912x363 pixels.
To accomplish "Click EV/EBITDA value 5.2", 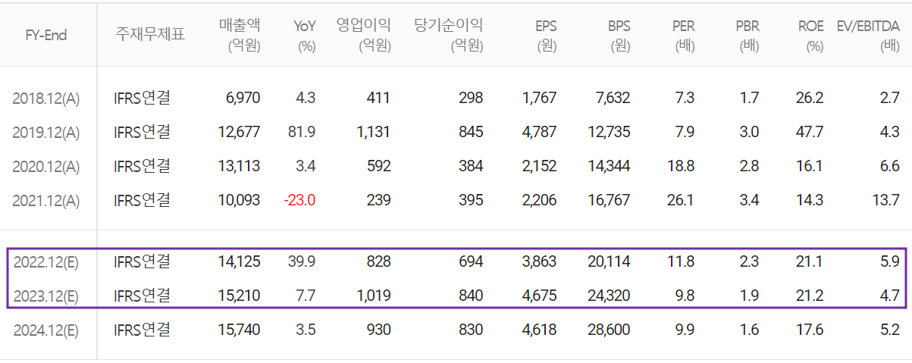I will pyautogui.click(x=891, y=330).
